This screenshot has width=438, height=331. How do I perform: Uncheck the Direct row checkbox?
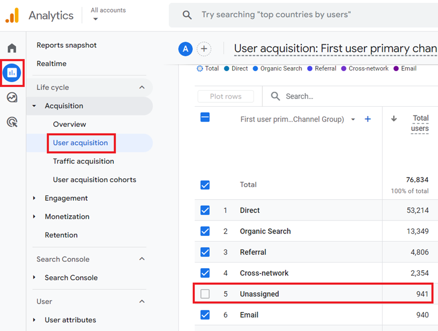click(x=205, y=210)
